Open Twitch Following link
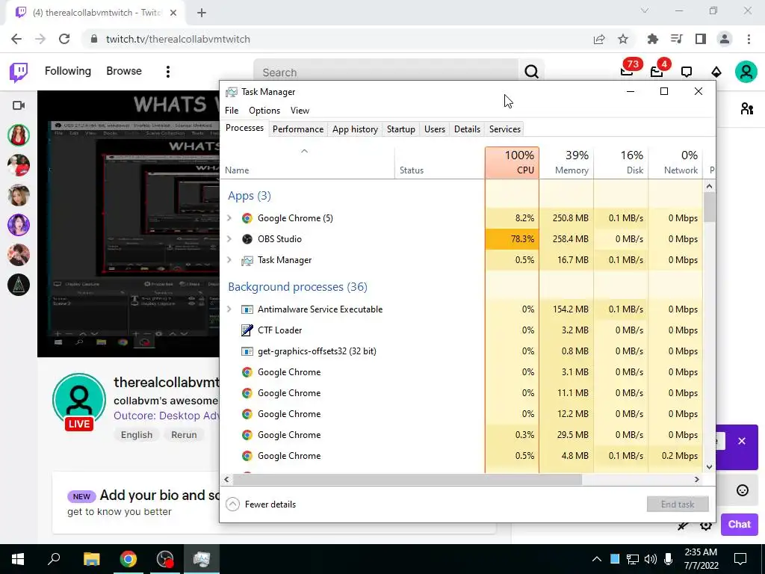 click(x=68, y=71)
